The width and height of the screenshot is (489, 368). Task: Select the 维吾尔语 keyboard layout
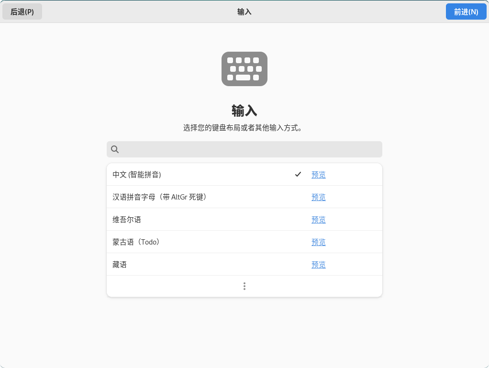[x=191, y=219]
